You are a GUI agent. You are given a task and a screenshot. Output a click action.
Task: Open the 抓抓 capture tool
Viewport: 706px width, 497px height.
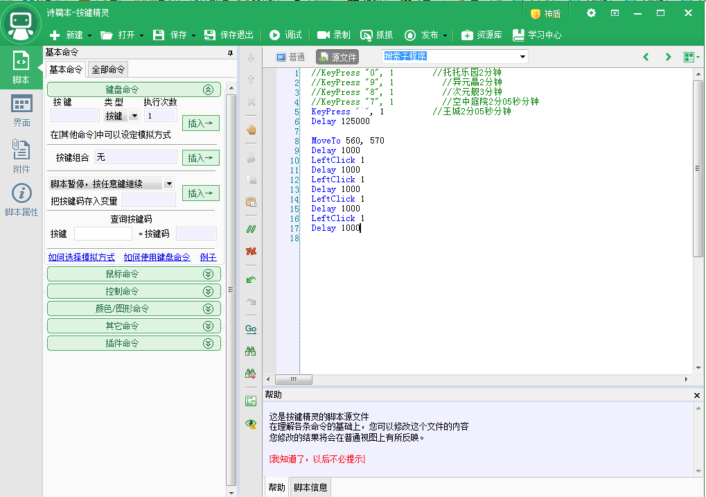point(376,35)
